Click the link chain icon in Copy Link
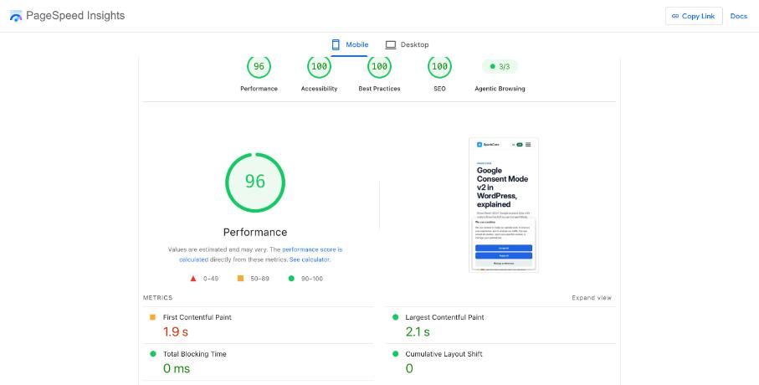Screen dimensions: 759x385 tap(675, 16)
